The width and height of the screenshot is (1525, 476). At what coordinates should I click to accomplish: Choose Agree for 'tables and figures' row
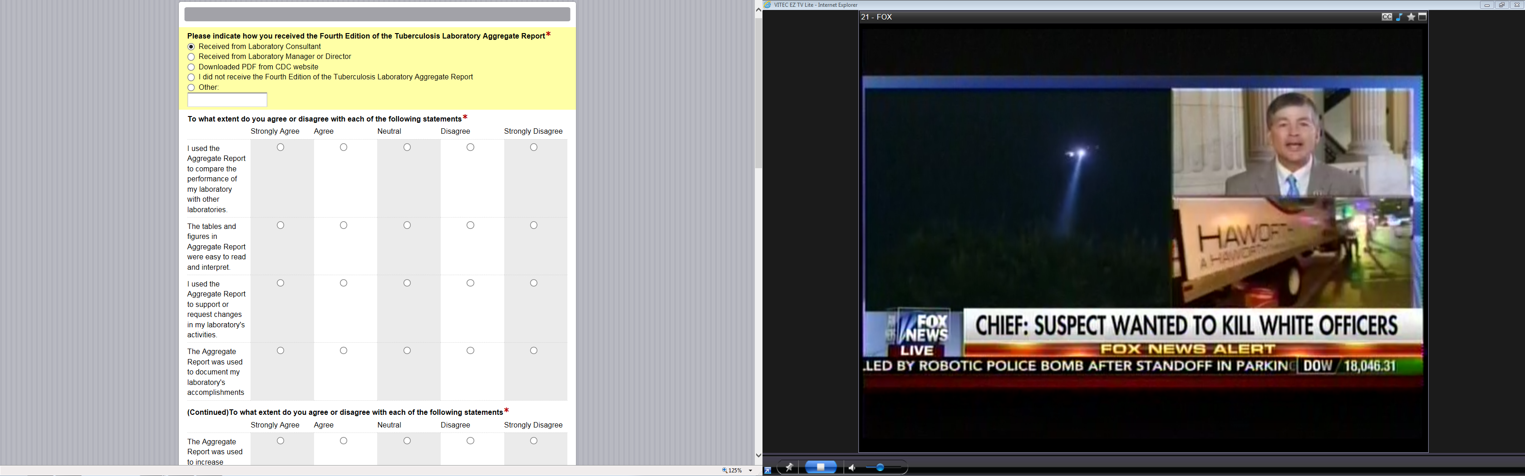344,225
